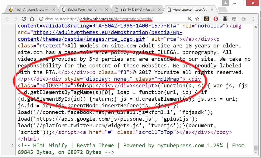Open the film strip extension icon

coord(225,19)
